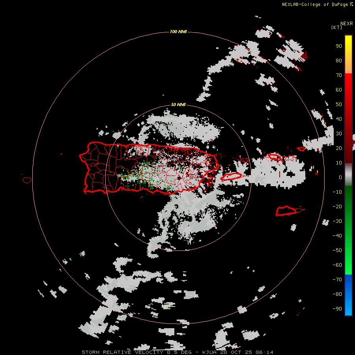Screen dimensions: 355x355
Task: Click the -90 value on the velocity scale
Action: click(337, 308)
